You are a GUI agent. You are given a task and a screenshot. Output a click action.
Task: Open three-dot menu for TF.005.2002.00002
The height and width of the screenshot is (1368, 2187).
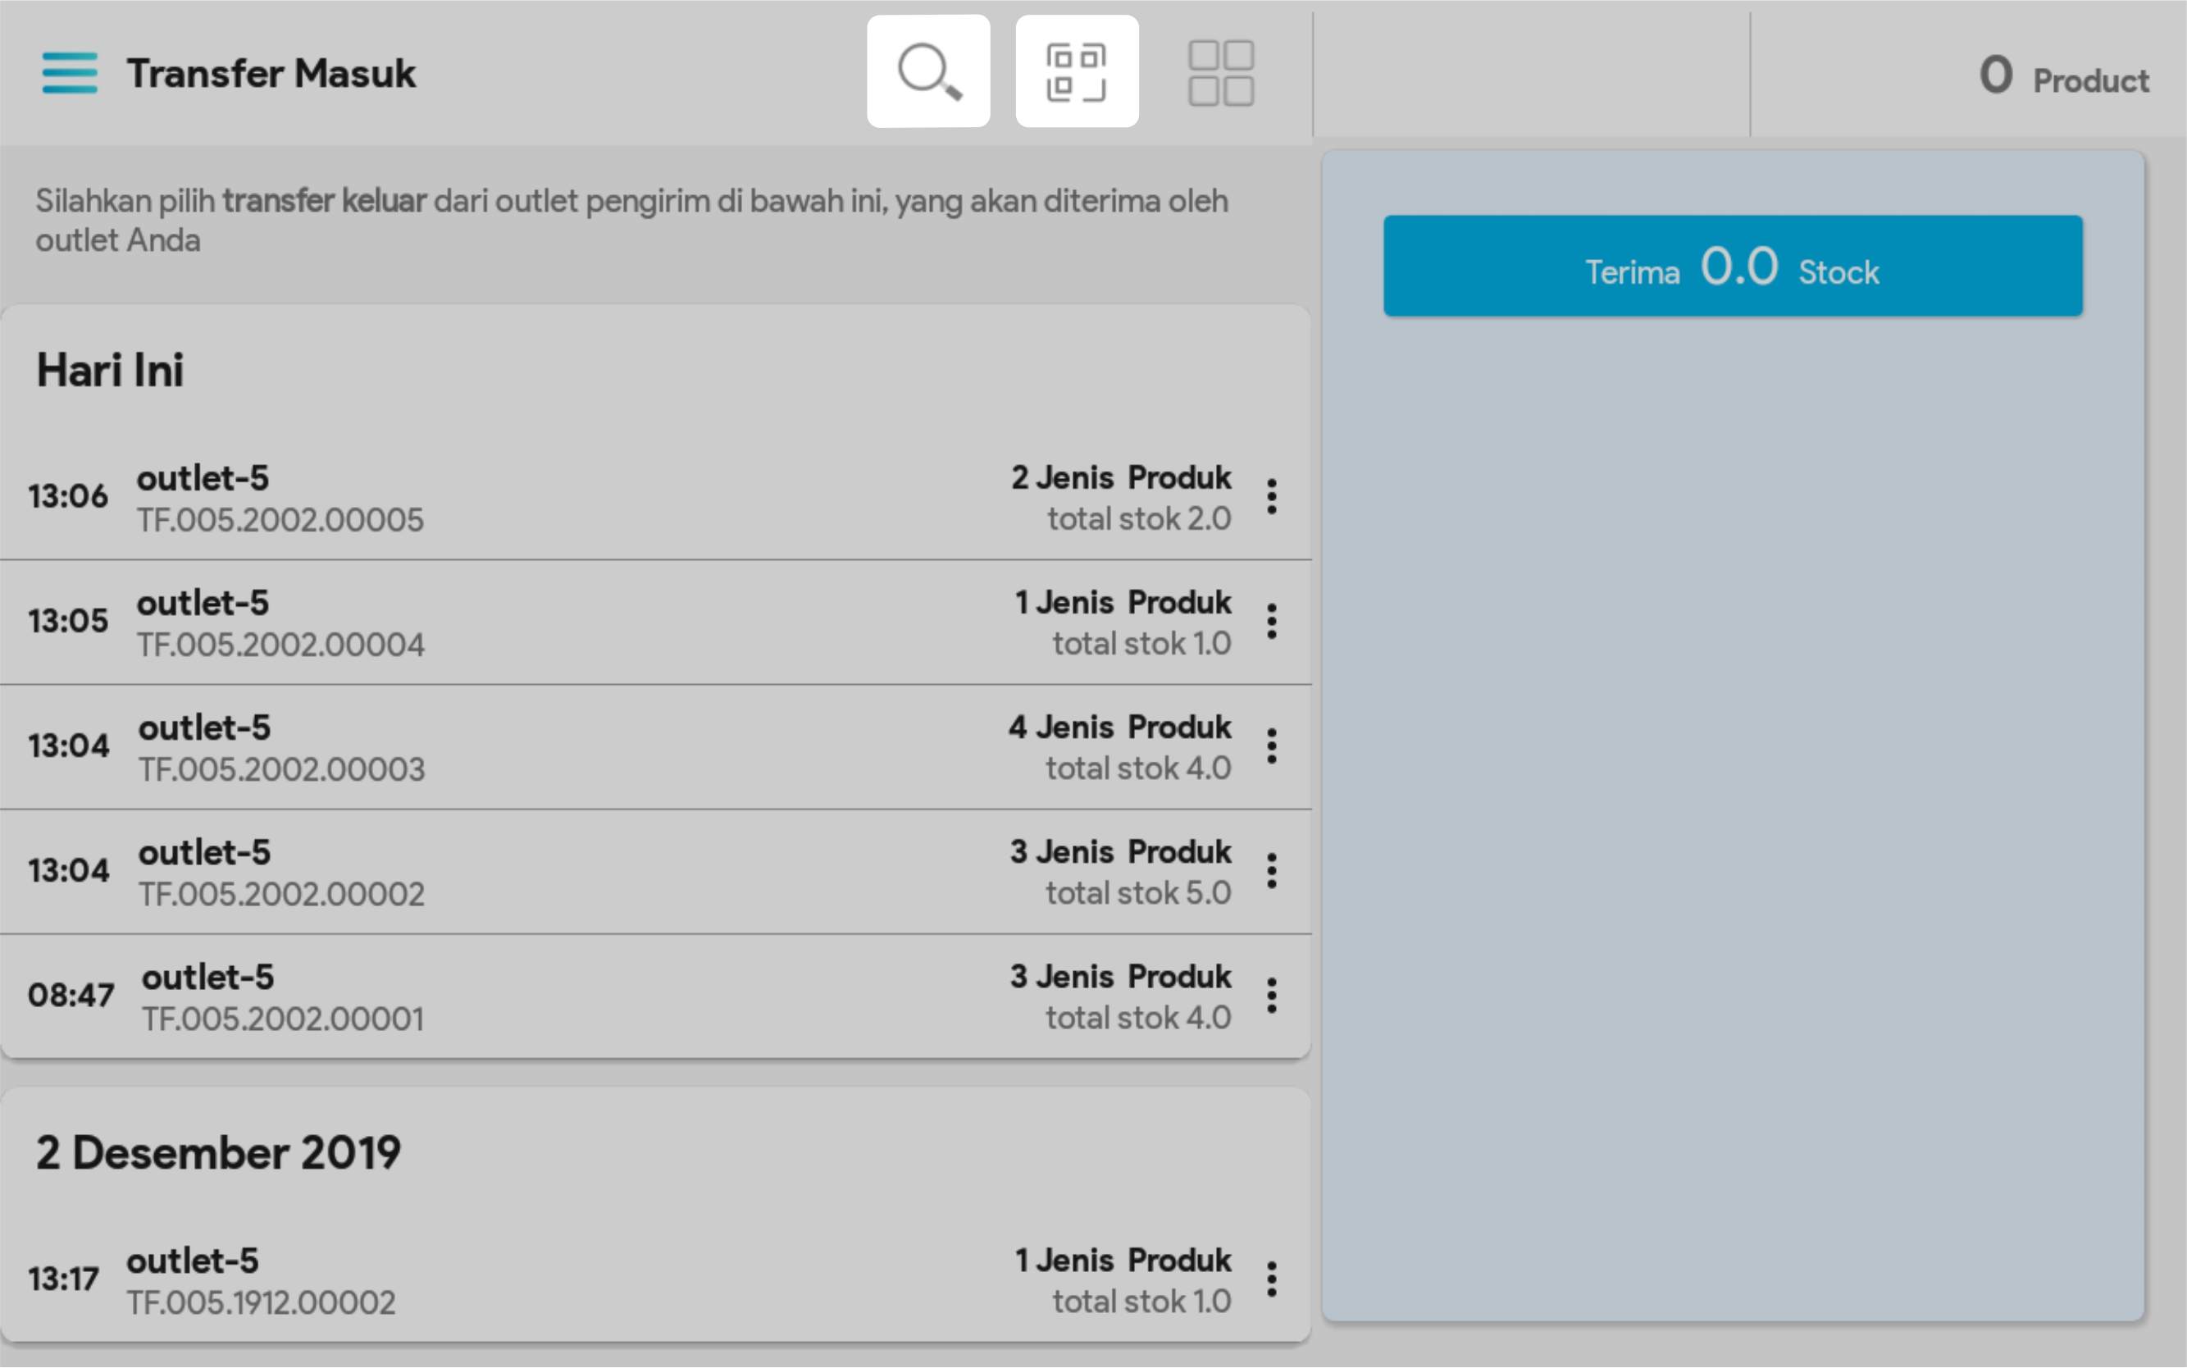pyautogui.click(x=1272, y=871)
